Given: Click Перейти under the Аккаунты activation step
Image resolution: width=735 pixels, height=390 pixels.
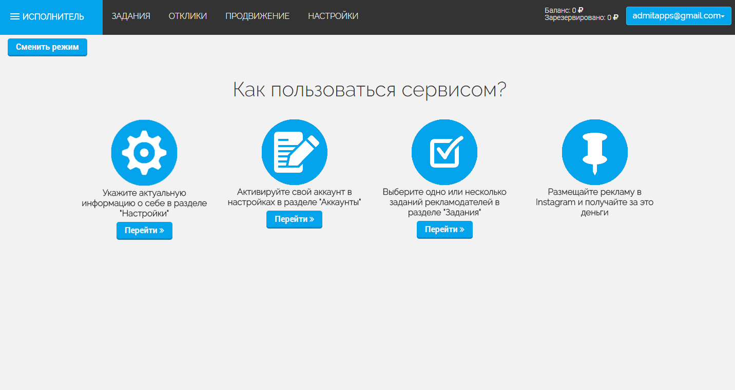Looking at the screenshot, I should pos(294,219).
